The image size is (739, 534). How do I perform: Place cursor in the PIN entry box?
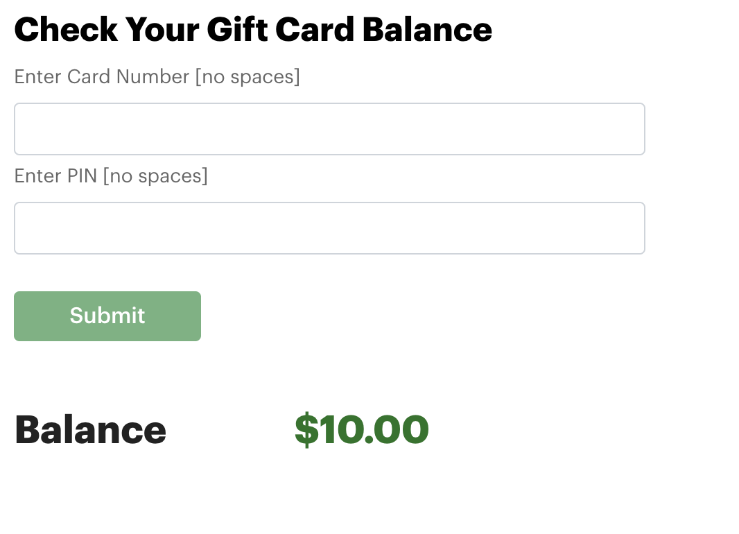[329, 228]
